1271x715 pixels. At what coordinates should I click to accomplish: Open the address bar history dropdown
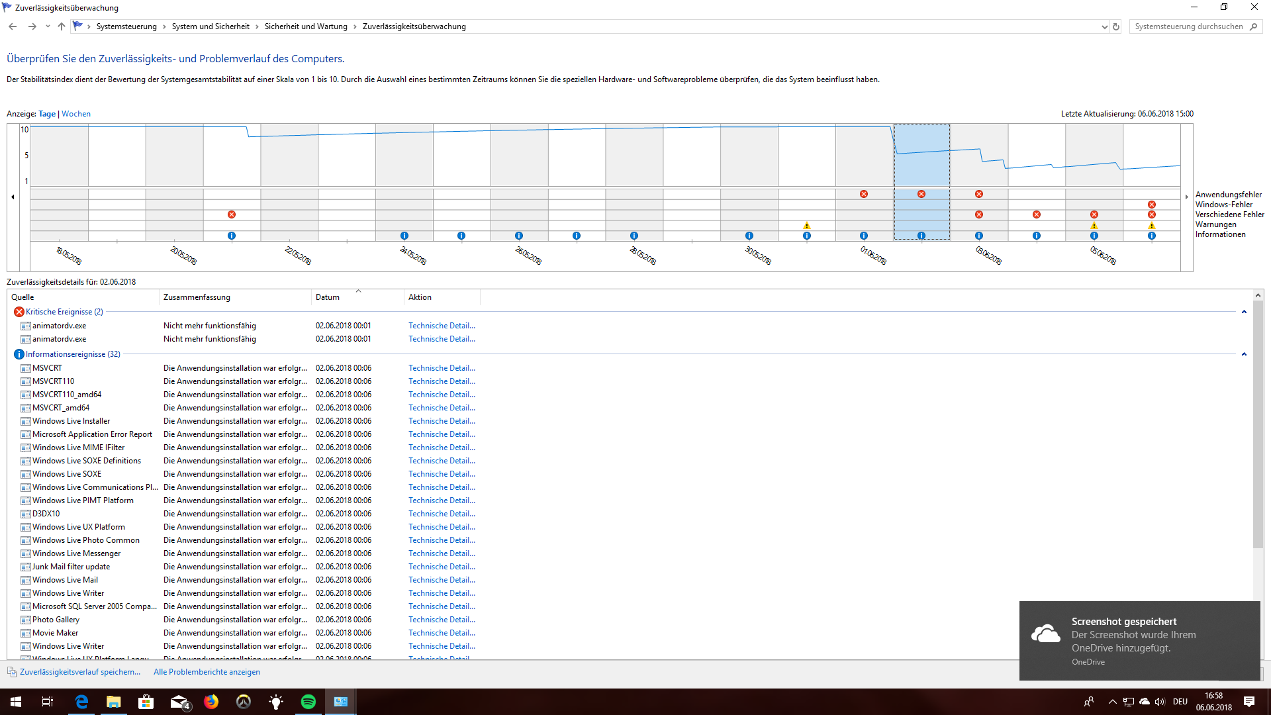tap(1104, 26)
